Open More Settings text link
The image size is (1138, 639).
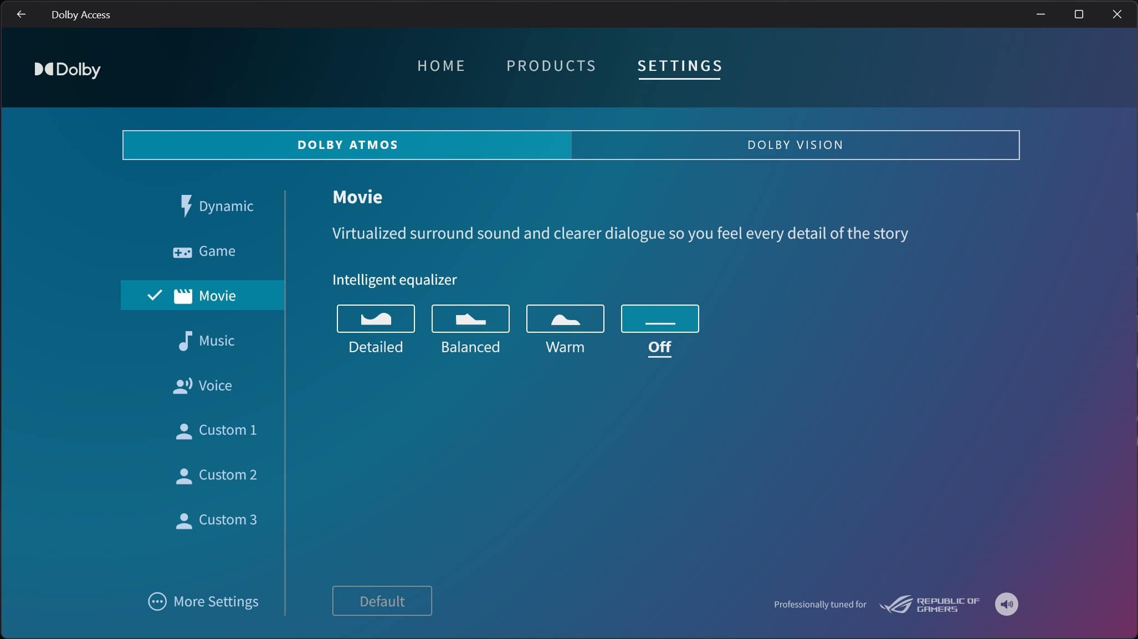click(x=216, y=601)
